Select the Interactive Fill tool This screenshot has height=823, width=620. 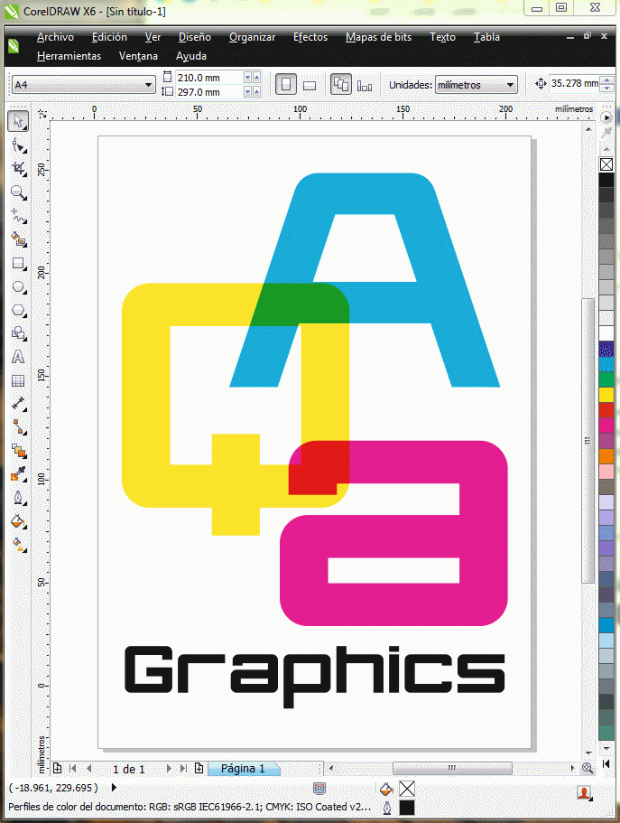click(18, 545)
